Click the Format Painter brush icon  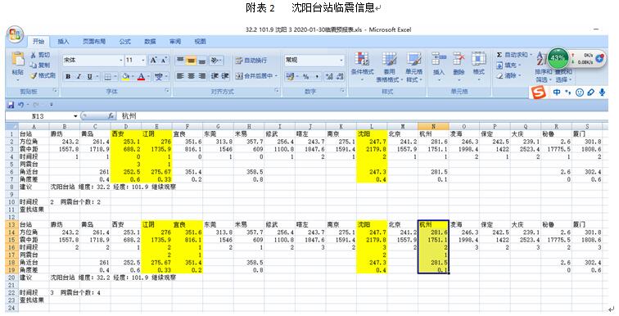click(x=33, y=75)
